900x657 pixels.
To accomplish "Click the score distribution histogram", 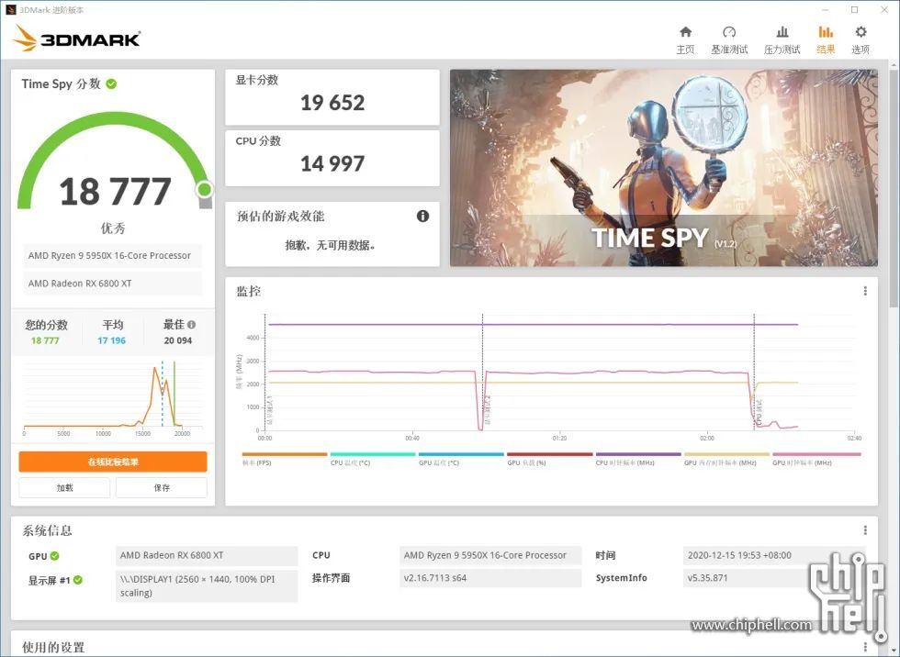I will [x=112, y=398].
